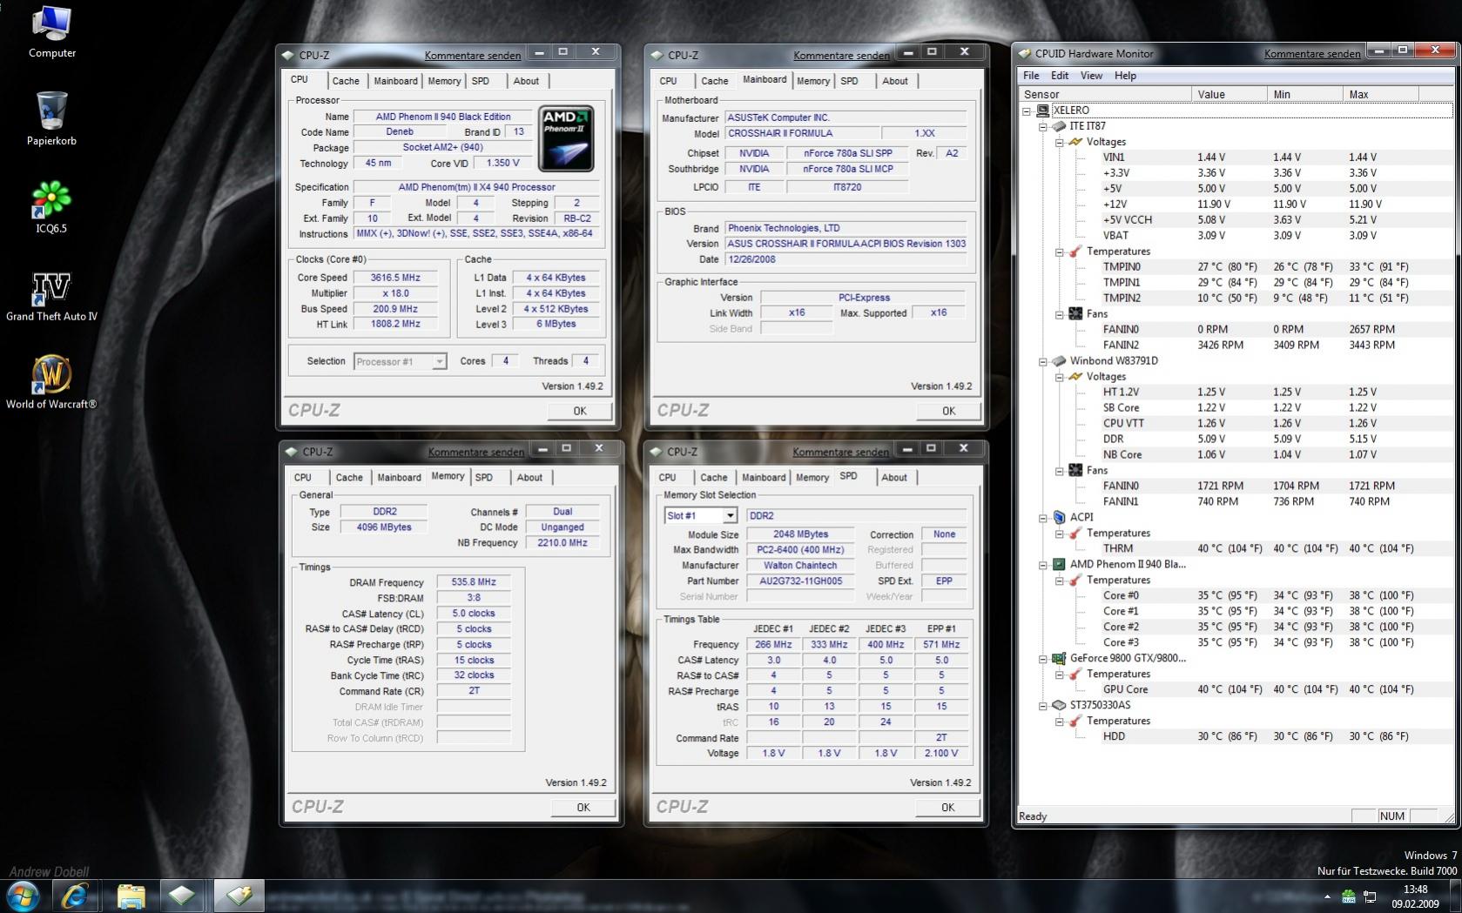Show hidden system tray icons arrow
Viewport: 1462px width, 913px height.
(x=1328, y=896)
